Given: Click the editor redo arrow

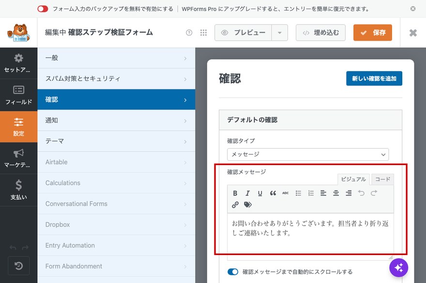Looking at the screenshot, I should click(x=374, y=193).
